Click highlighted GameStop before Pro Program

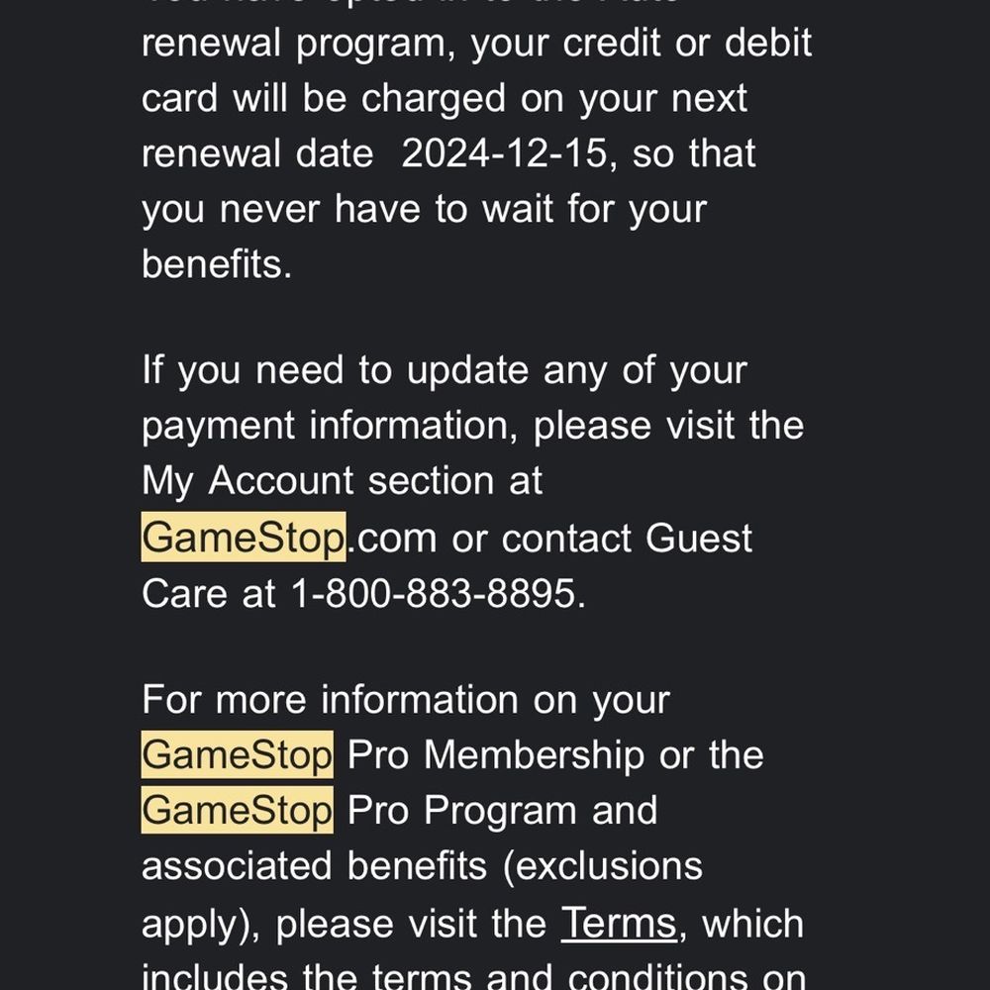(237, 811)
